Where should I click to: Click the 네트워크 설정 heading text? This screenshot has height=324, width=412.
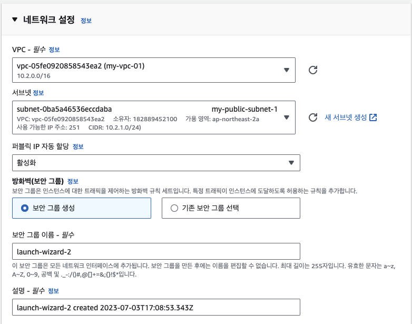point(49,19)
